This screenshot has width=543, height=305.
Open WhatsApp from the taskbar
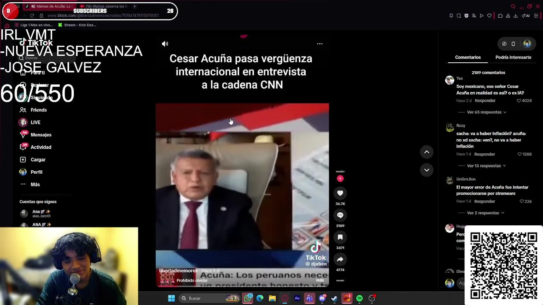point(248,298)
